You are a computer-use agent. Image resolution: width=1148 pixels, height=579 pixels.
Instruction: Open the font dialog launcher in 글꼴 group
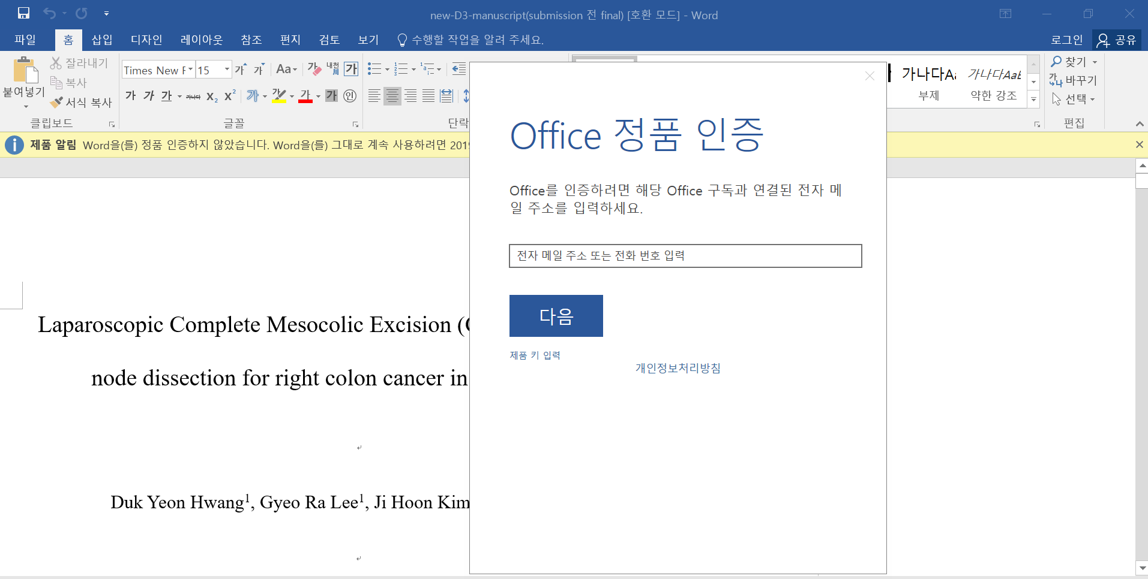tap(355, 124)
